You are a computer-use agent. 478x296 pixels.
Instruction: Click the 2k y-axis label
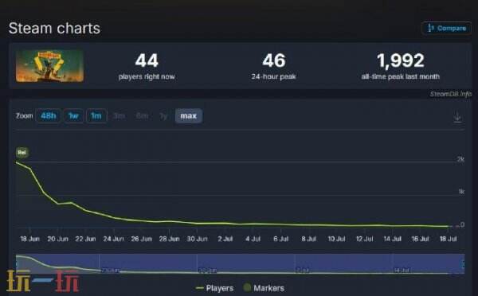coord(460,159)
